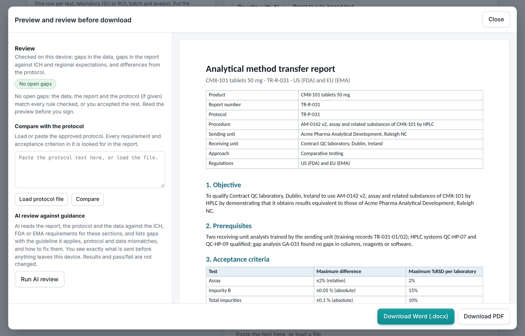Click the Maximum difference column header
525x336 pixels.
tap(360, 271)
